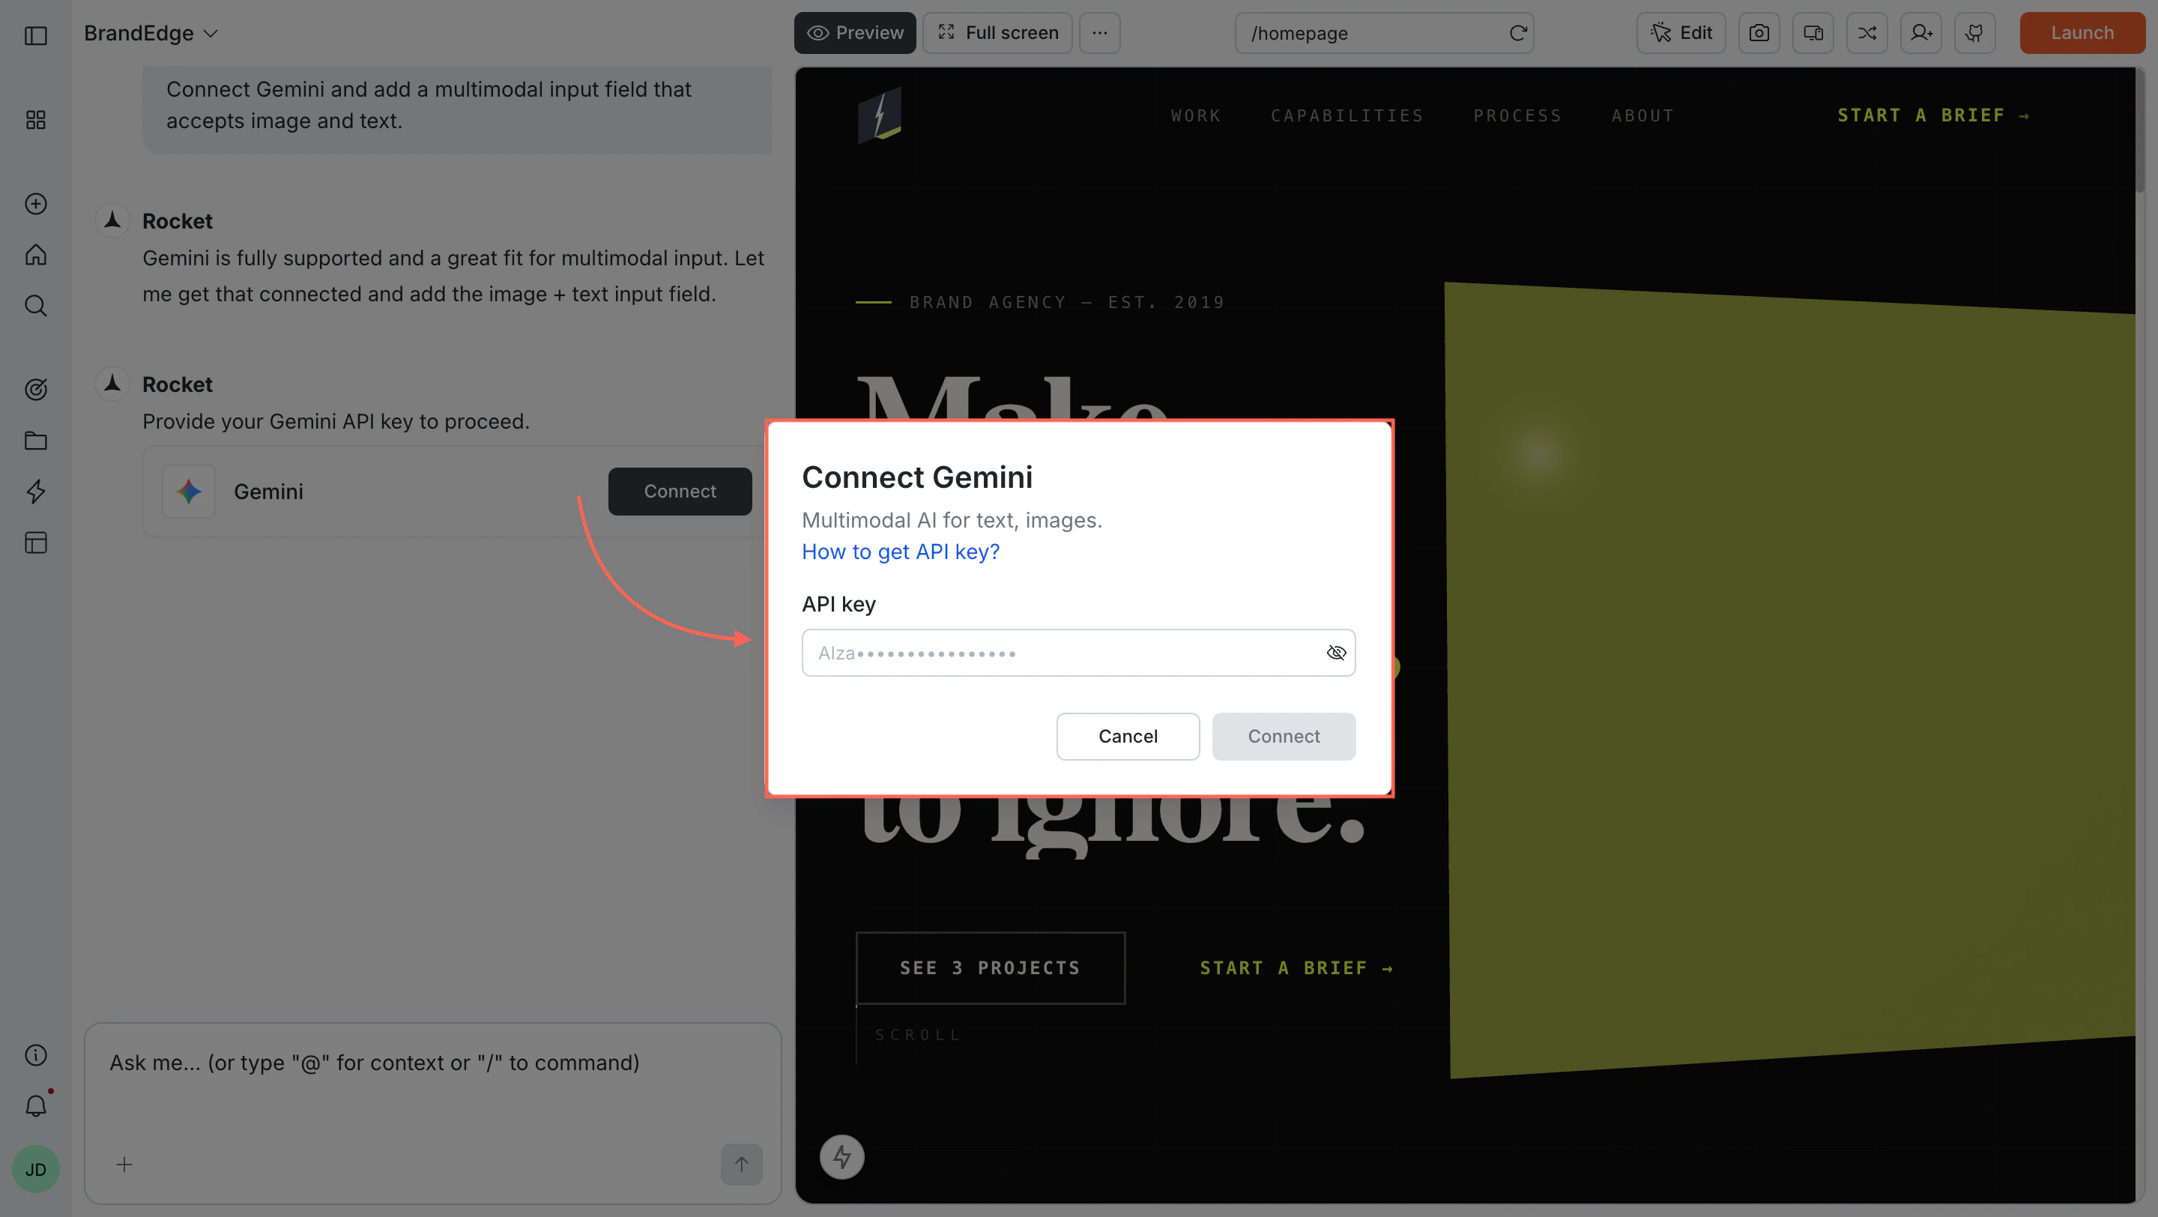Switch to Edit mode

click(1681, 33)
